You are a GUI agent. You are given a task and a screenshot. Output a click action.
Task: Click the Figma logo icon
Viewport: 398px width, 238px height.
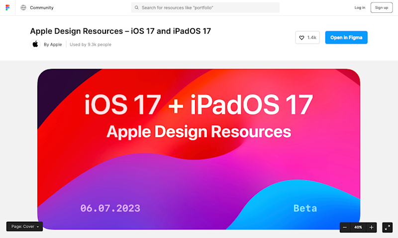7,7
